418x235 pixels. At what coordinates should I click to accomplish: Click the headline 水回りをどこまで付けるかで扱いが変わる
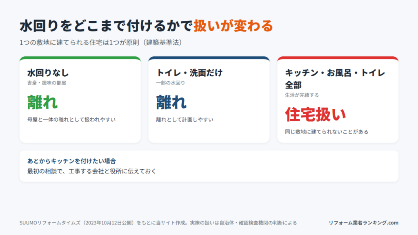(x=147, y=26)
